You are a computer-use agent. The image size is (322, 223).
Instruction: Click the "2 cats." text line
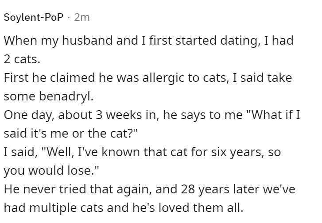(22, 59)
